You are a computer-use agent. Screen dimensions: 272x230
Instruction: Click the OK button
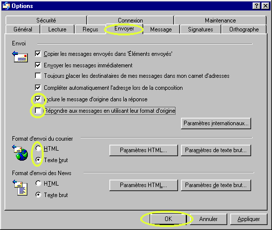[168, 219]
